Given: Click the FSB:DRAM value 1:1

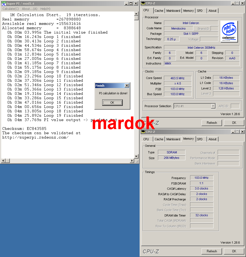Looking at the screenshot, I should (x=202, y=183).
